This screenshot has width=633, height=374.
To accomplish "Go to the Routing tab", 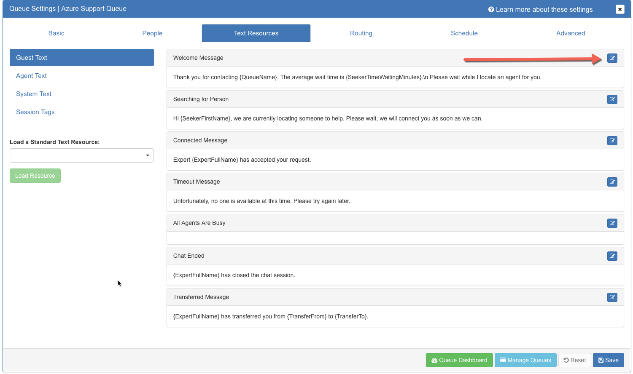I will pos(361,33).
